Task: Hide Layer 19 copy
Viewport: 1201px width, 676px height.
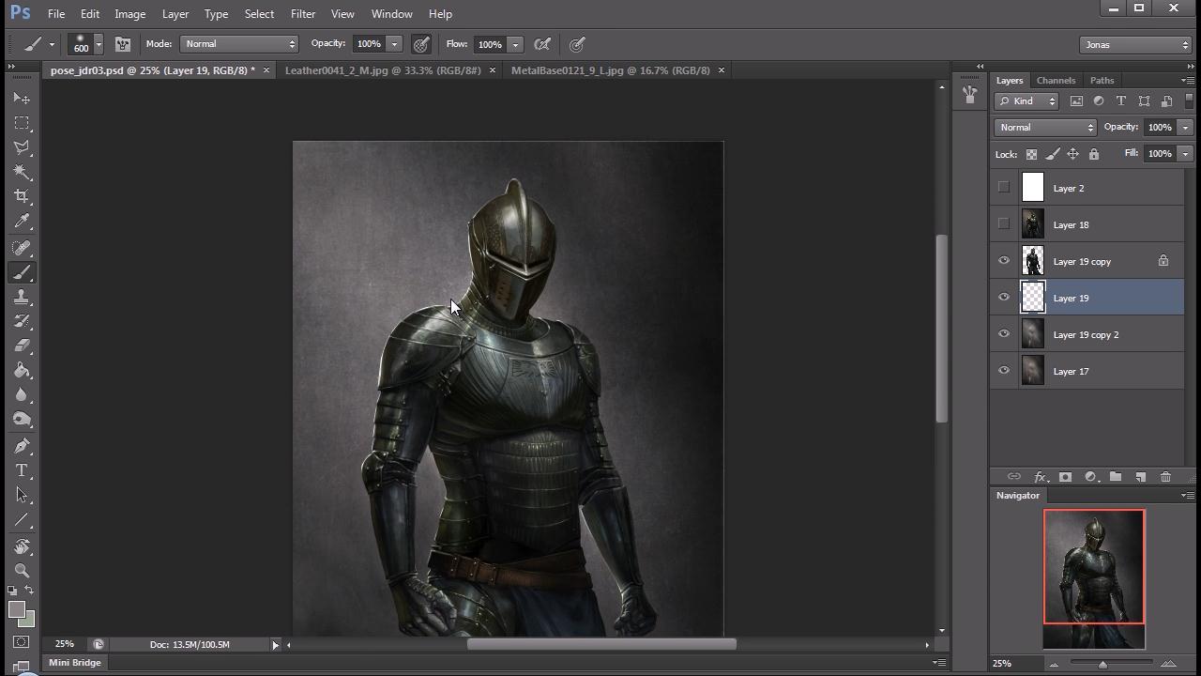Action: pyautogui.click(x=1004, y=261)
